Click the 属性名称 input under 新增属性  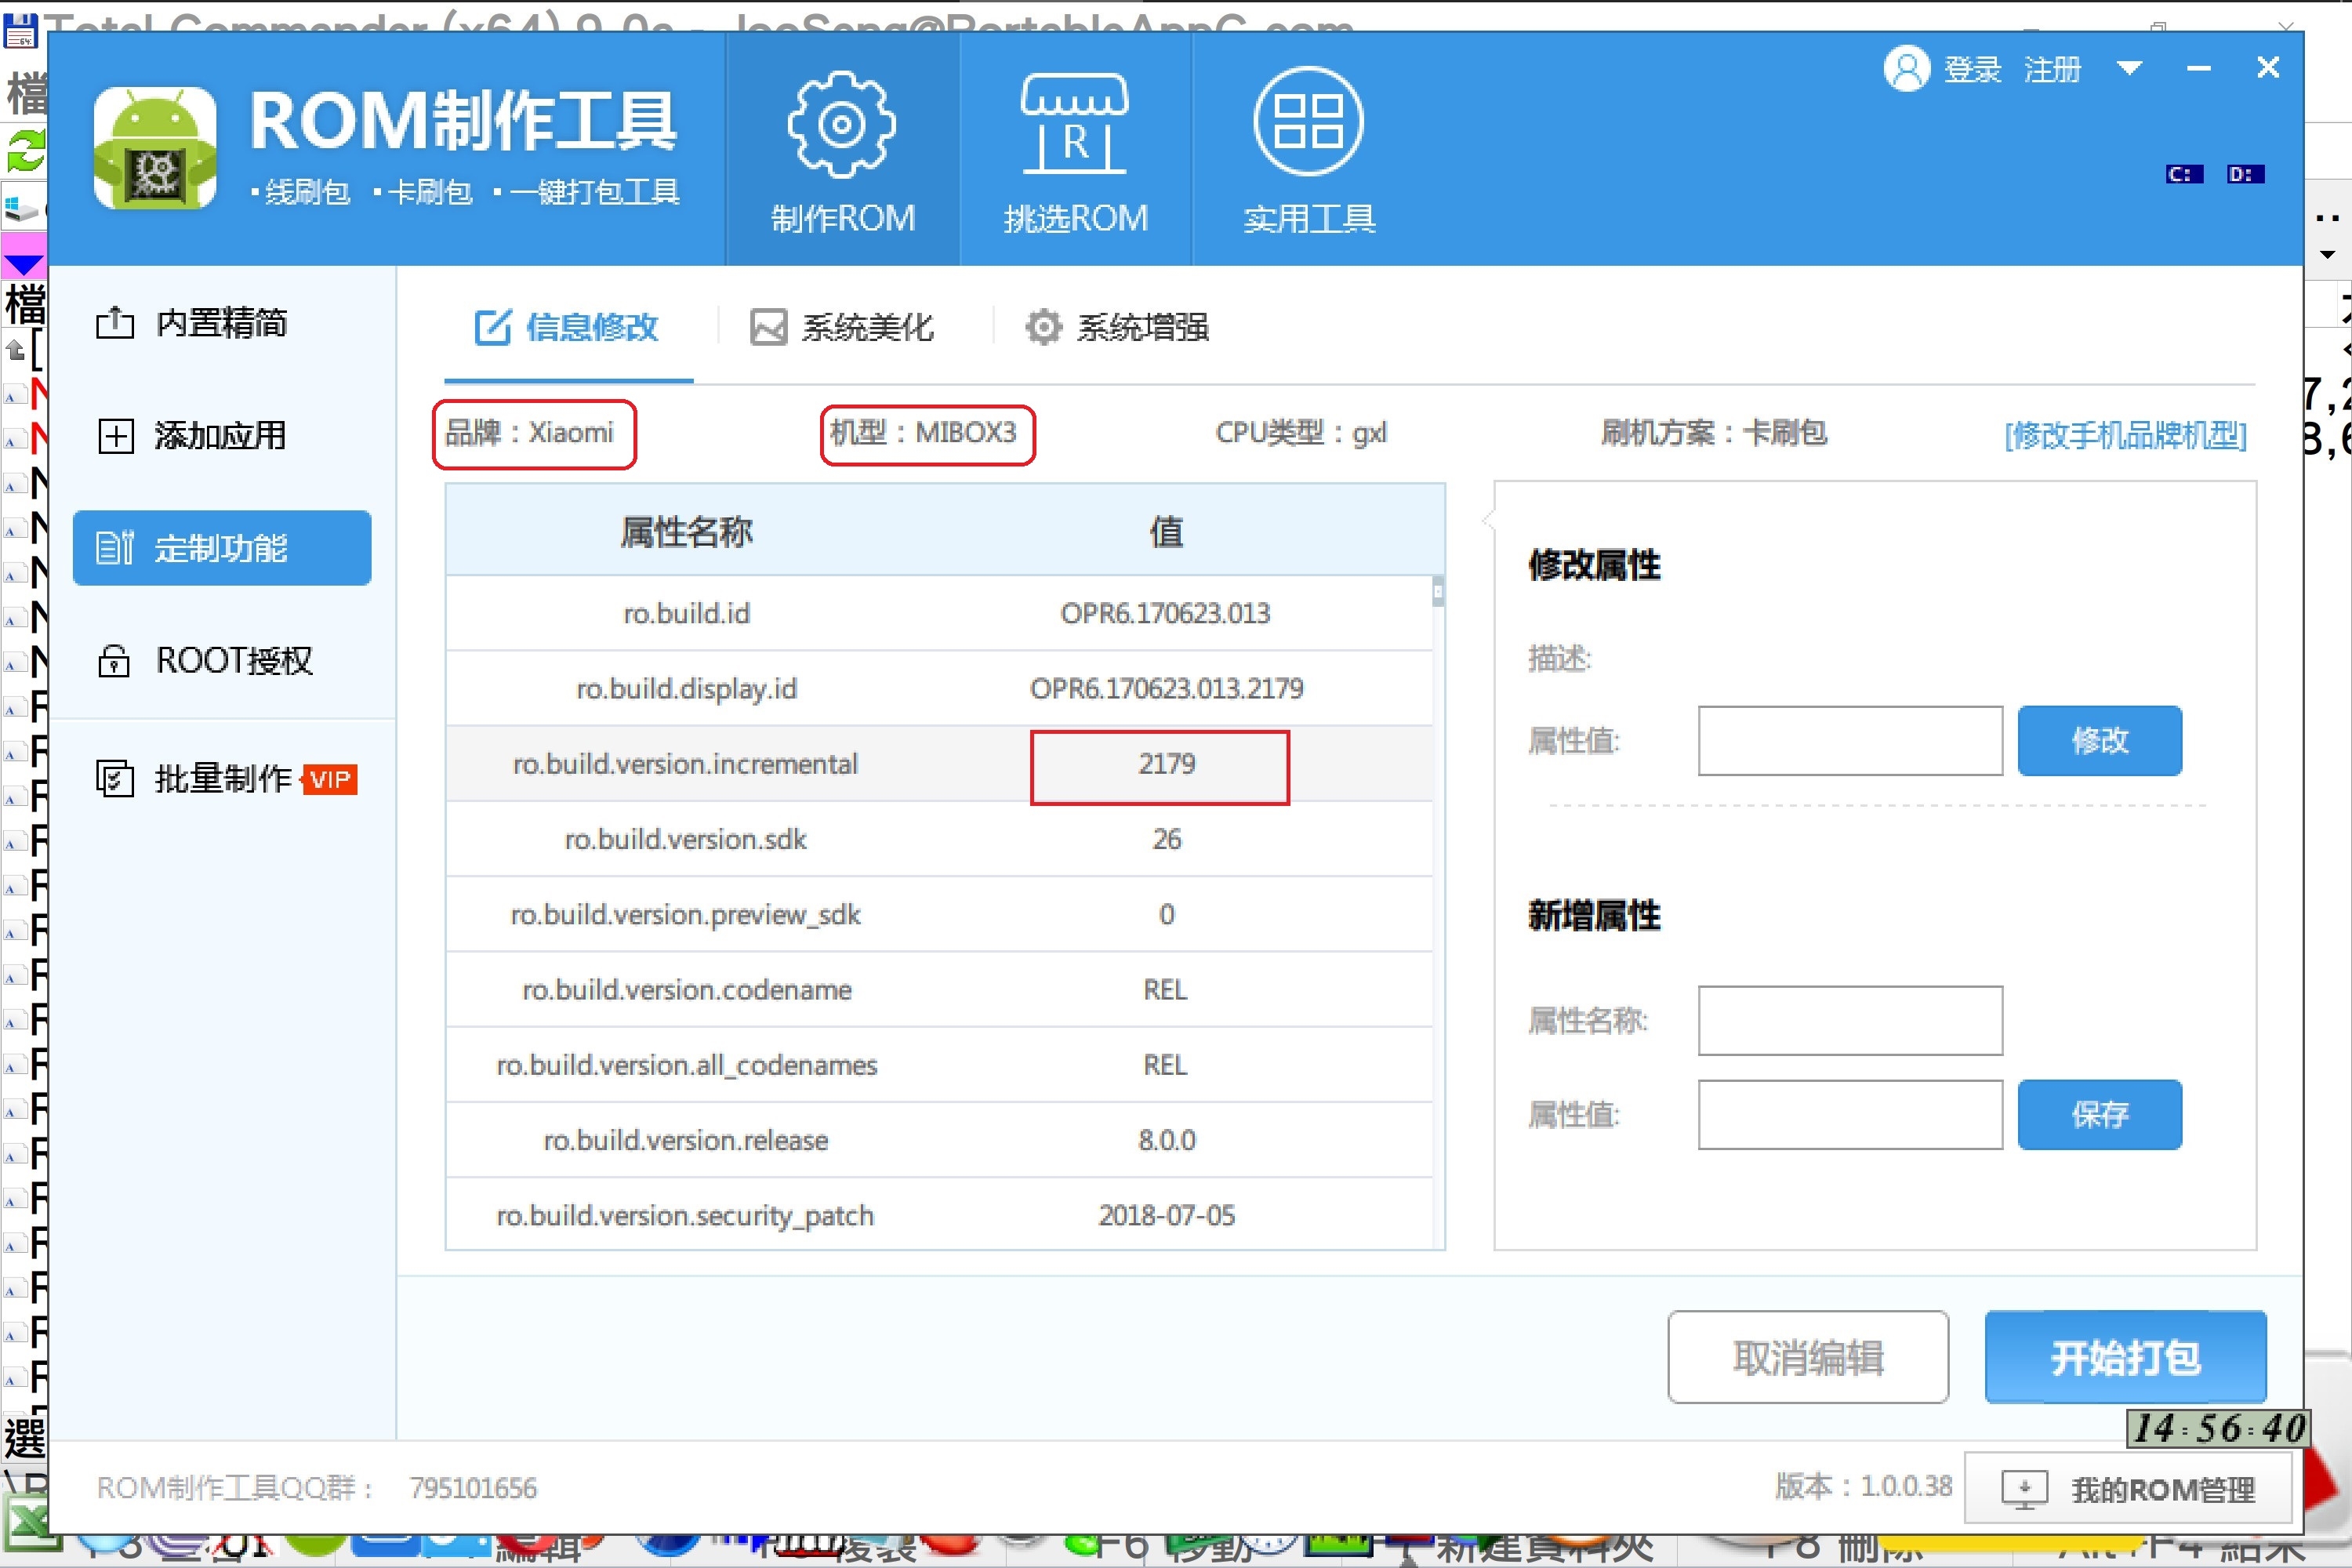click(1850, 1021)
